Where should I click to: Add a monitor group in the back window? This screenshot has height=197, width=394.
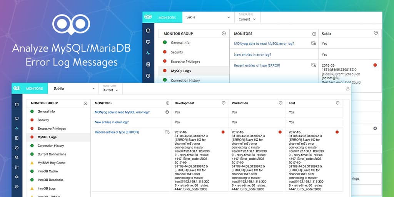[x=224, y=33]
